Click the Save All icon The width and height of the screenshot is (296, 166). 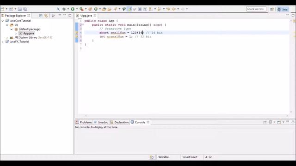tap(25, 9)
